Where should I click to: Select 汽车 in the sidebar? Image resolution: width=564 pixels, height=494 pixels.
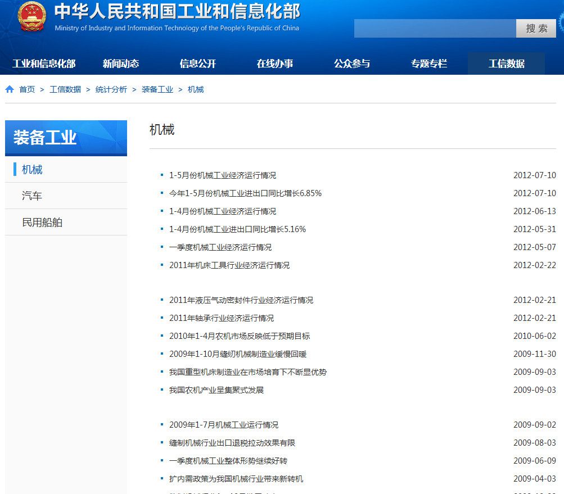32,196
